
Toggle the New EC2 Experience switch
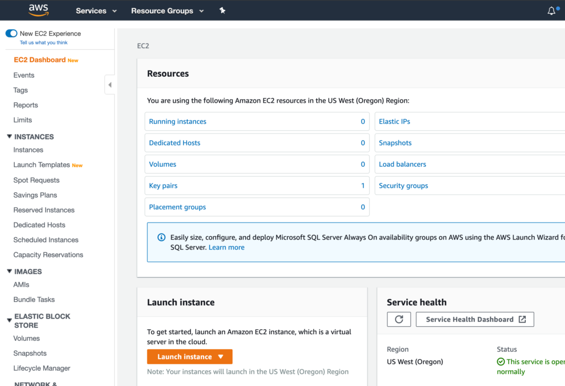click(x=11, y=34)
